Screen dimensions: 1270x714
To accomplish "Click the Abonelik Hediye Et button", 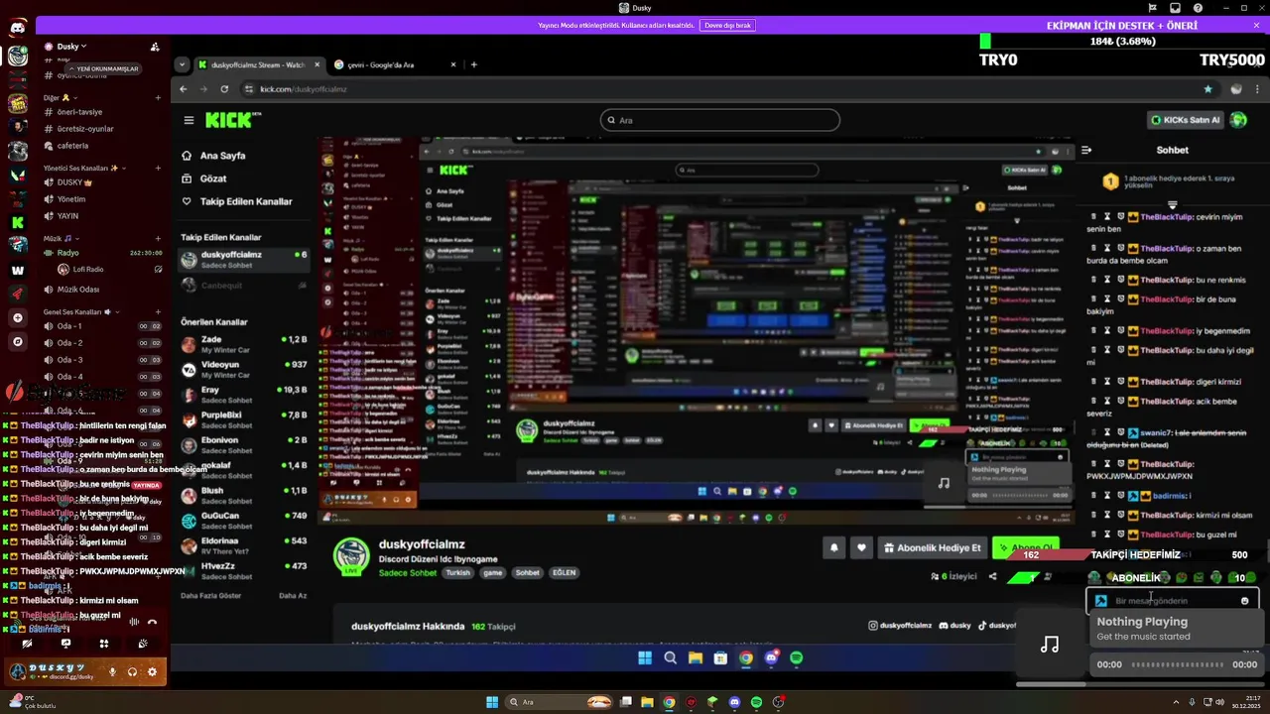I will click(932, 547).
